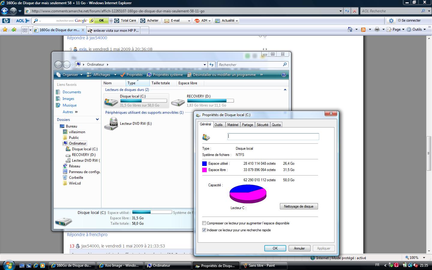This screenshot has height=270, width=432.
Task: Select the Lecteur DVD RW (E:) drive
Action: [x=111, y=124]
